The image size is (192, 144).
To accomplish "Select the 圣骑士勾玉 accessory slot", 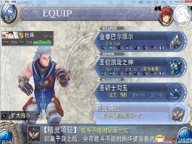I will [139, 93].
